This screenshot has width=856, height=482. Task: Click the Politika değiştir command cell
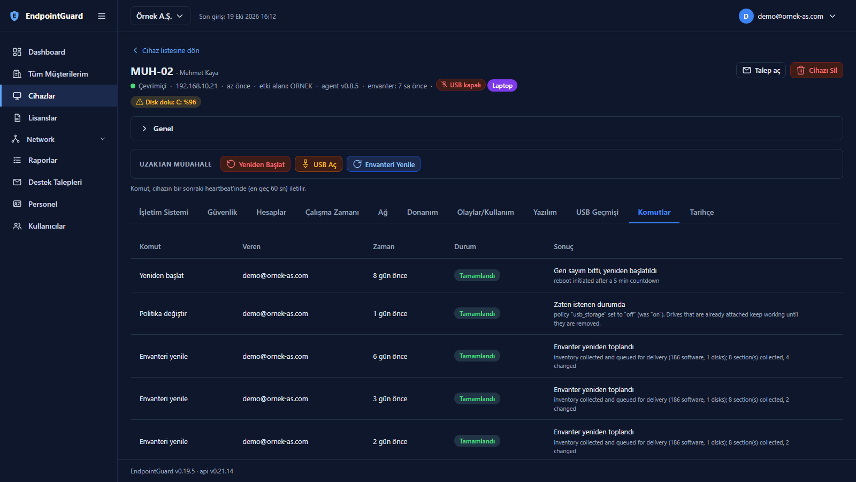[x=163, y=313]
